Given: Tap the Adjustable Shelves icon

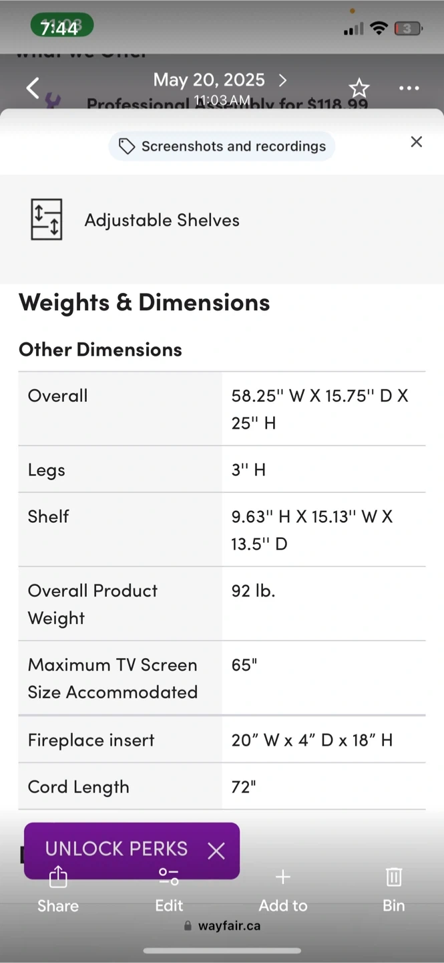Looking at the screenshot, I should coord(47,219).
